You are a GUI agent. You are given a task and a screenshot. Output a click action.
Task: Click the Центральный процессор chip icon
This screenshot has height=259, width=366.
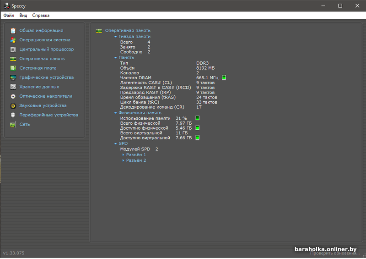coord(13,50)
